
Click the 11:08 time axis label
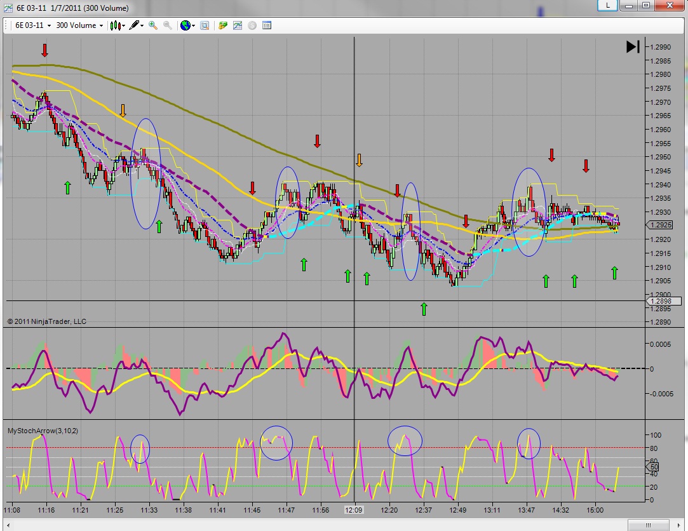(12, 510)
